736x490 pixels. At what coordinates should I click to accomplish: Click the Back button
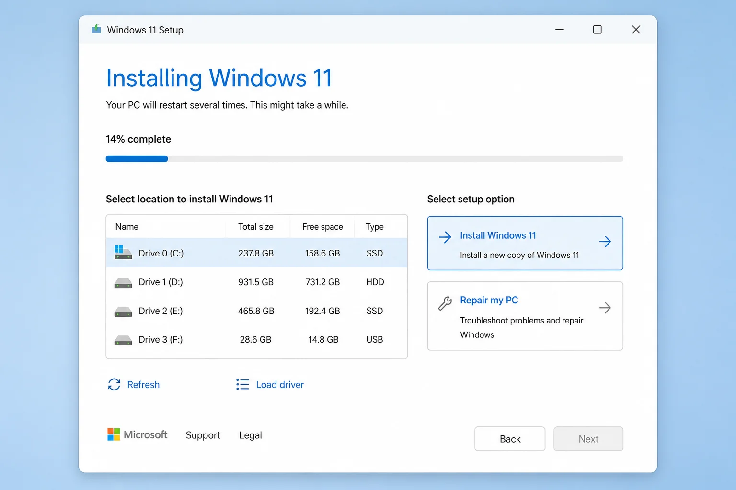tap(510, 439)
